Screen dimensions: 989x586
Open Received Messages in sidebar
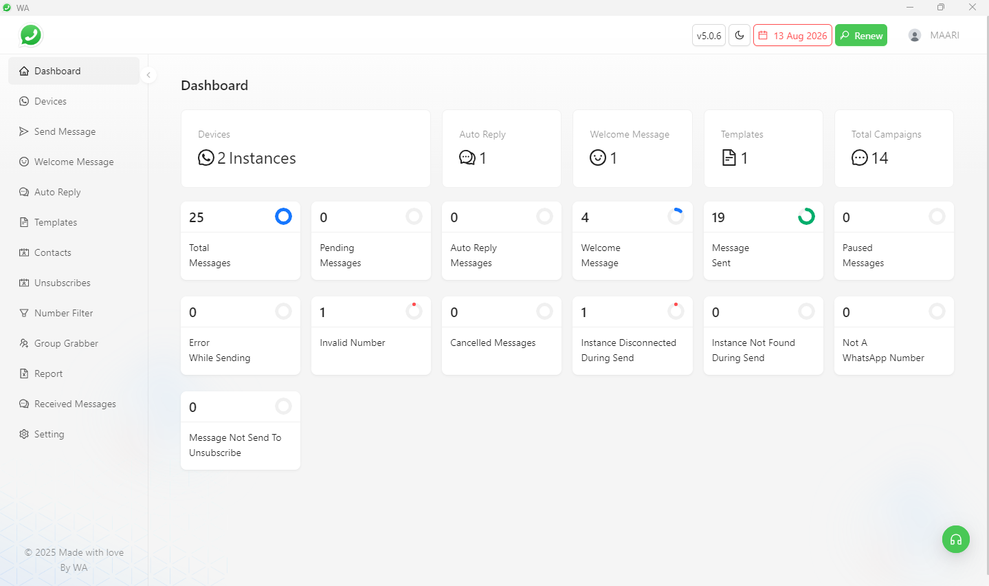click(x=75, y=404)
